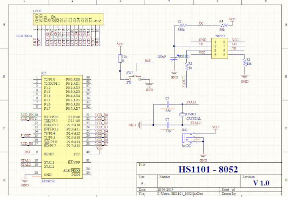
Task: Select the LCD16x2A display component body
Action: (68, 19)
